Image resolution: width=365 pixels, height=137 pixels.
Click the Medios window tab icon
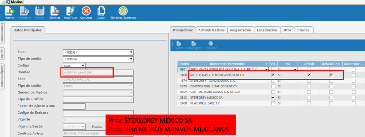[x=8, y=2]
